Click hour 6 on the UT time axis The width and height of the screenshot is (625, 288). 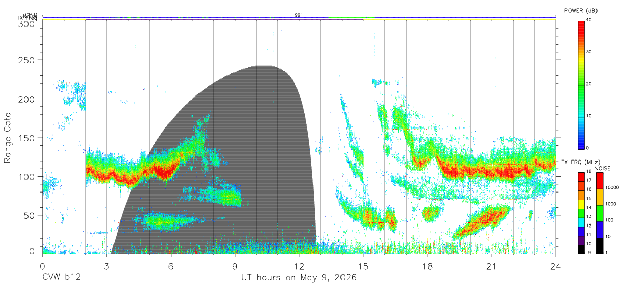171,266
